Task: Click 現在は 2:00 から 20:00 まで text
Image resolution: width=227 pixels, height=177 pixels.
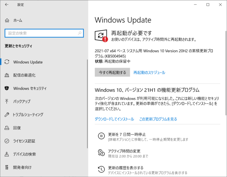Action: 128,156
